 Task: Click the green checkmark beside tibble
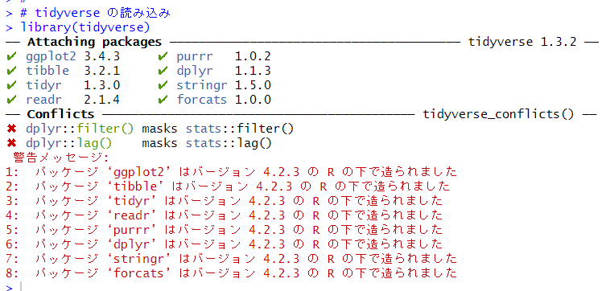11,71
